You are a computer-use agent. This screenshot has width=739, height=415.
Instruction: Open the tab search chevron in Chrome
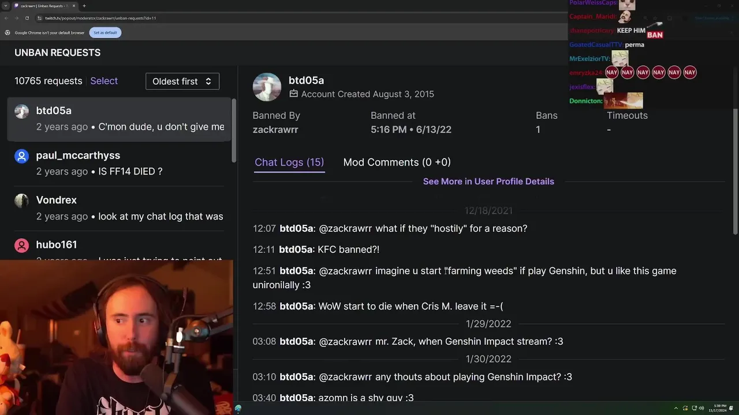[x=6, y=6]
